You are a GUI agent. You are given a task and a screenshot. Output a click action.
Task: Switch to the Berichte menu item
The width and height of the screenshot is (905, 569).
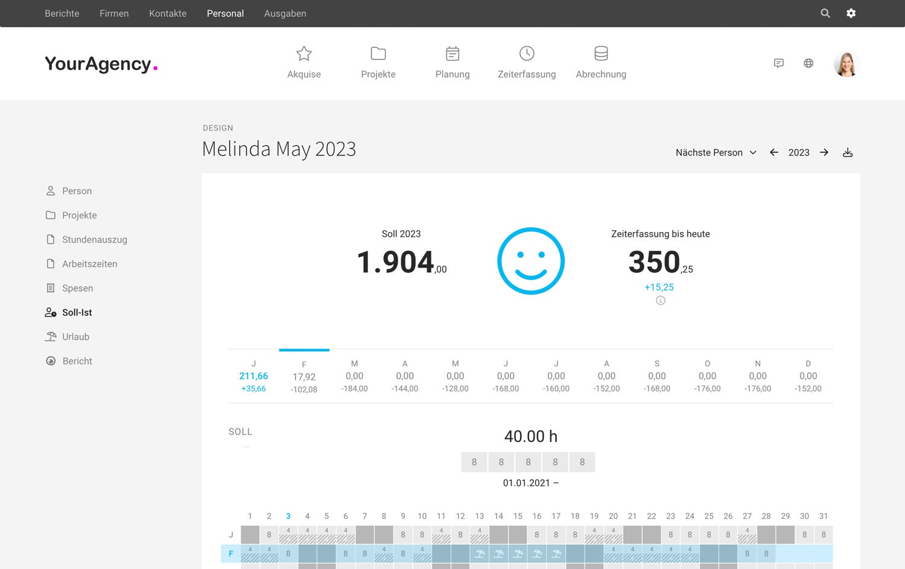(62, 13)
